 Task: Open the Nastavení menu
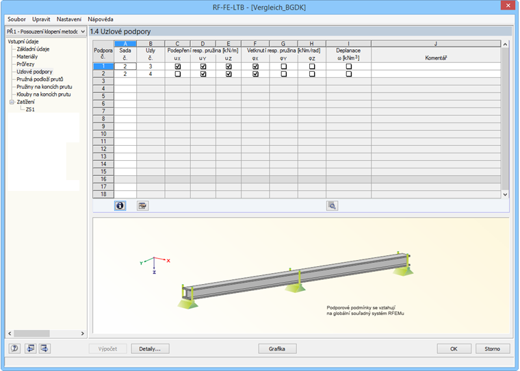[x=68, y=19]
